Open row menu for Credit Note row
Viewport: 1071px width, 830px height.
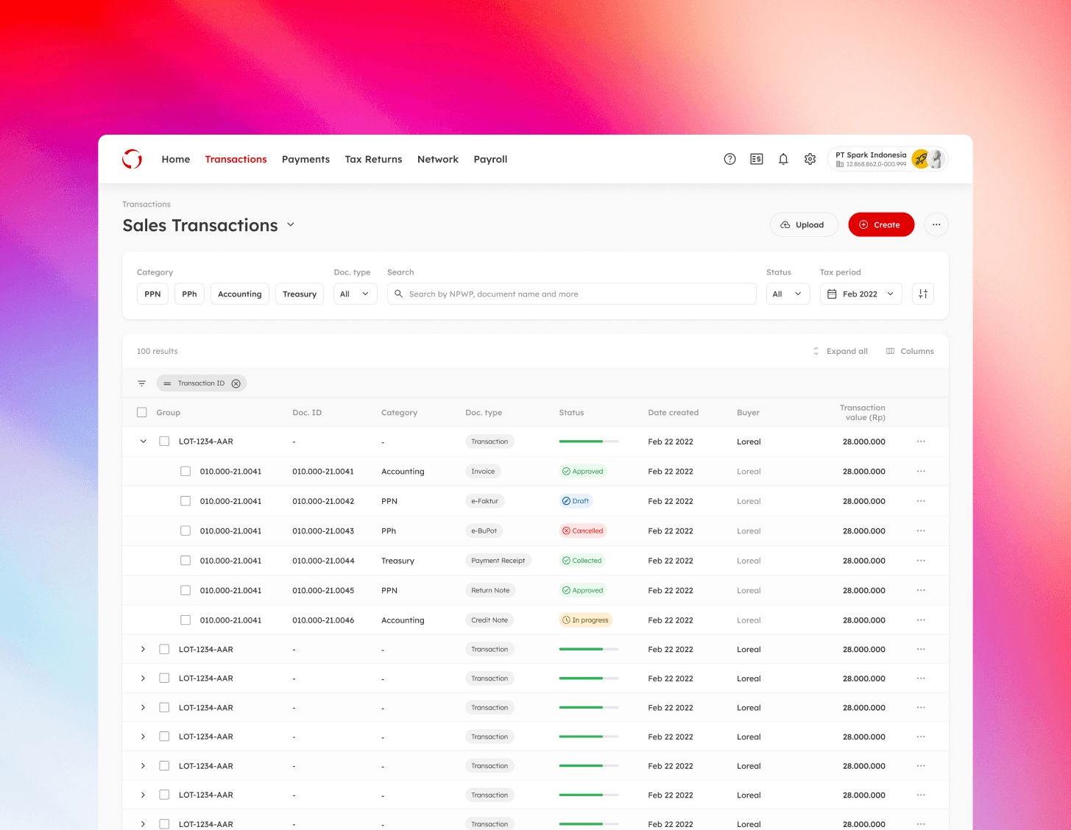pyautogui.click(x=921, y=620)
